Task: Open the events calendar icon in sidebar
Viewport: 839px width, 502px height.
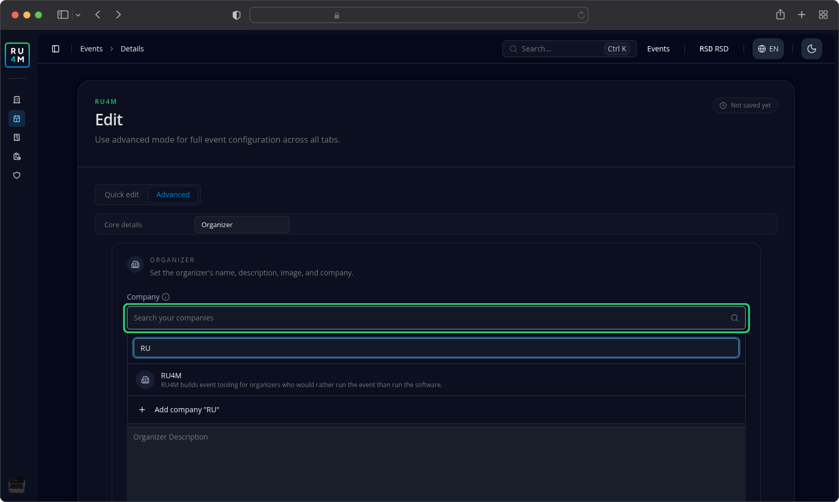Action: click(17, 119)
